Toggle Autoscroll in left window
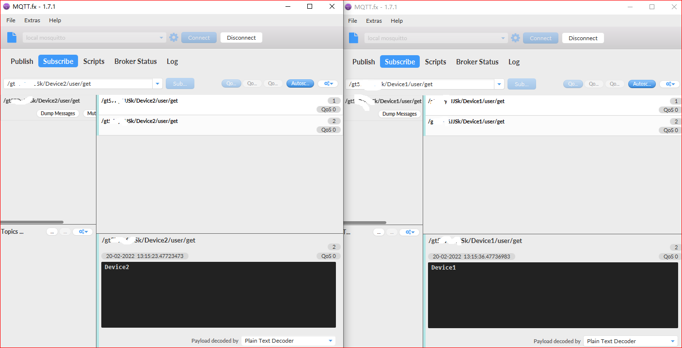Image resolution: width=682 pixels, height=348 pixels. click(x=301, y=84)
